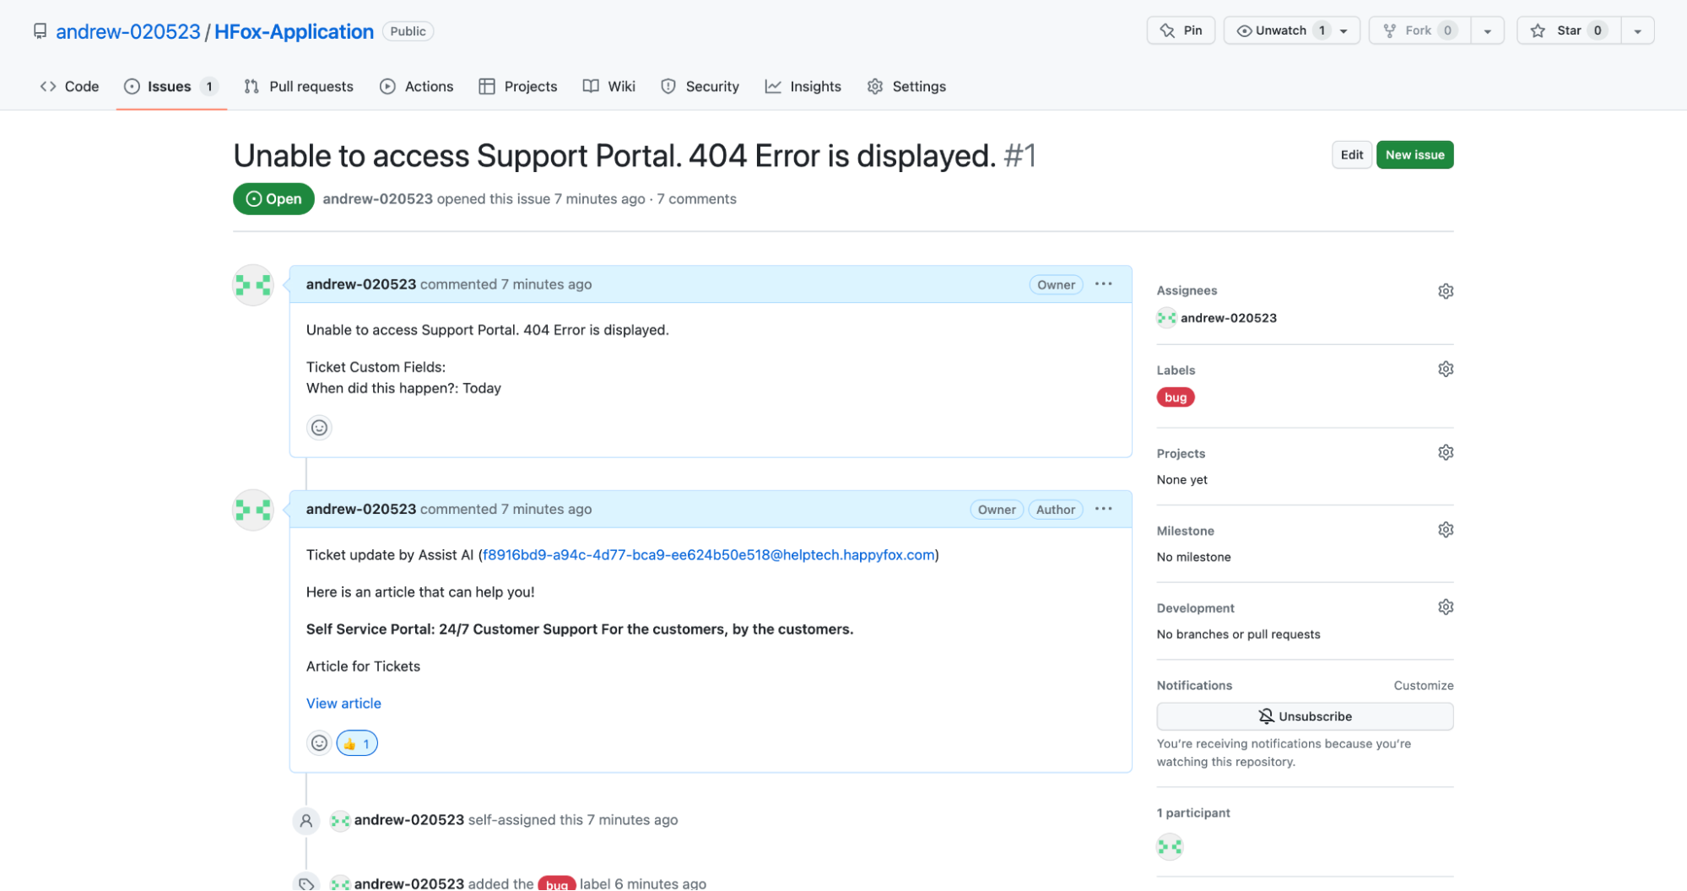Click the repository book icon next to andrew-020523

click(40, 30)
